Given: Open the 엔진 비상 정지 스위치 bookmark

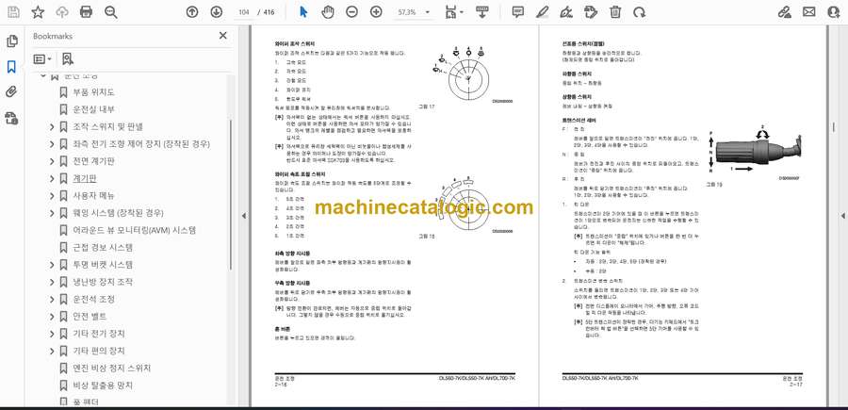Looking at the screenshot, I should pyautogui.click(x=112, y=369).
